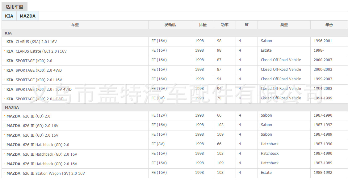
Task: Click the 类型 column header
Action: [x=284, y=25]
